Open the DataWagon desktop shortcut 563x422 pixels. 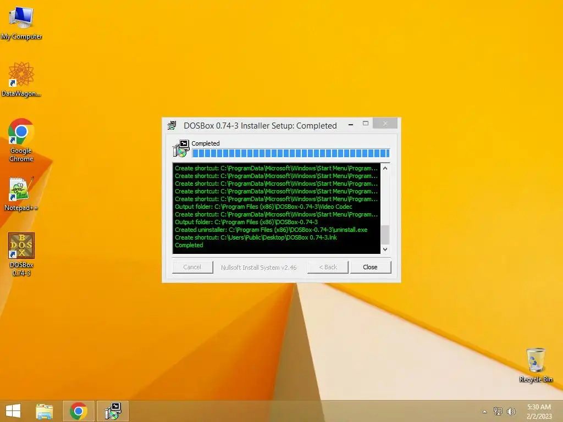[x=21, y=79]
